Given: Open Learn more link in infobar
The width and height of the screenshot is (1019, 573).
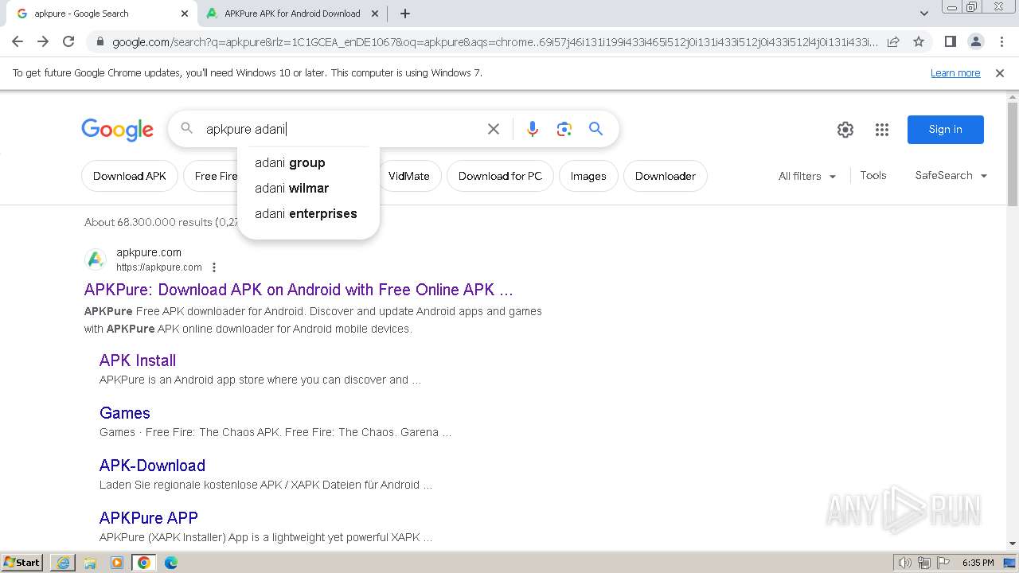Looking at the screenshot, I should point(955,73).
